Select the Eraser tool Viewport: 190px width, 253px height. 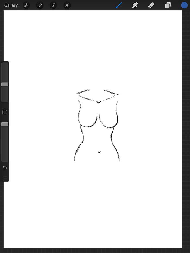click(x=151, y=5)
